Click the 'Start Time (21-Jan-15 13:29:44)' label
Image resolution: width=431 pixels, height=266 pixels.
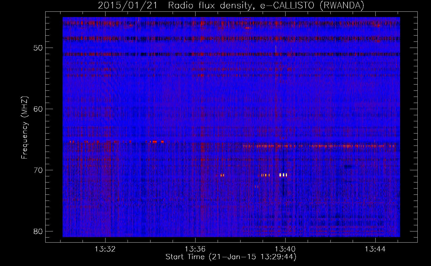[x=231, y=257]
